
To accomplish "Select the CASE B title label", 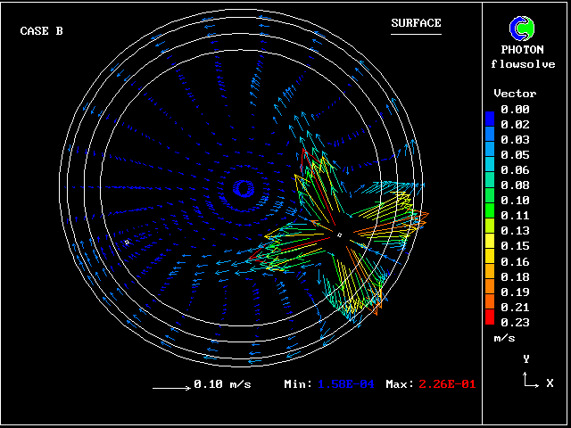I will [x=42, y=31].
